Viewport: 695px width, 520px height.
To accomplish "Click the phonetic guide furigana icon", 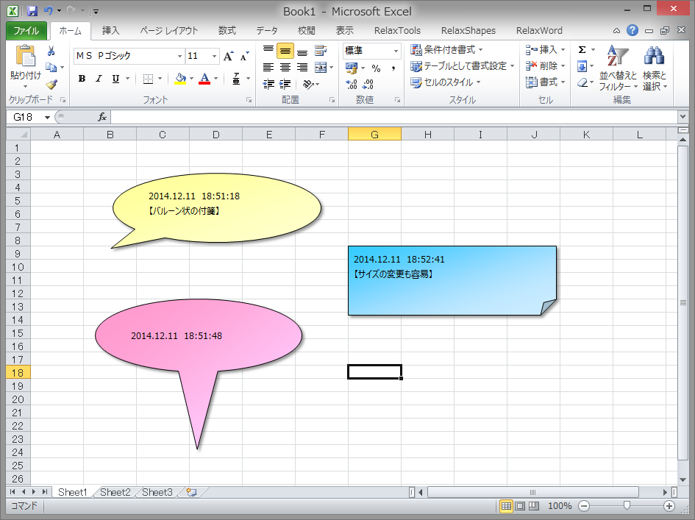I will 236,79.
